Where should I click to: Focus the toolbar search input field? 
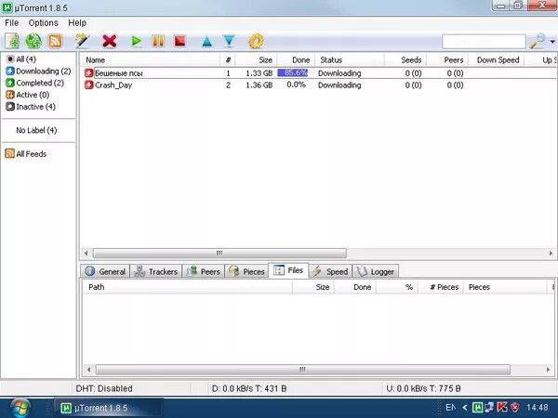tap(484, 42)
